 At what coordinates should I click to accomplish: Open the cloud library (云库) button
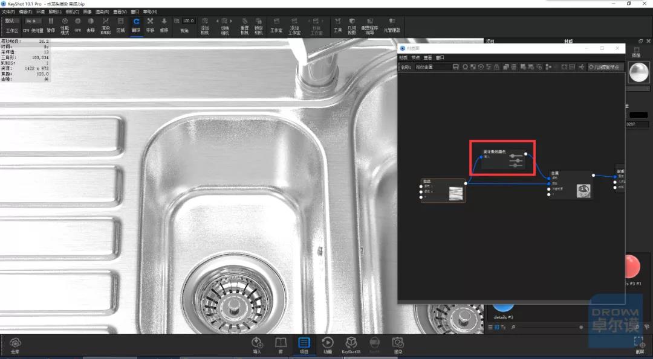pos(15,346)
